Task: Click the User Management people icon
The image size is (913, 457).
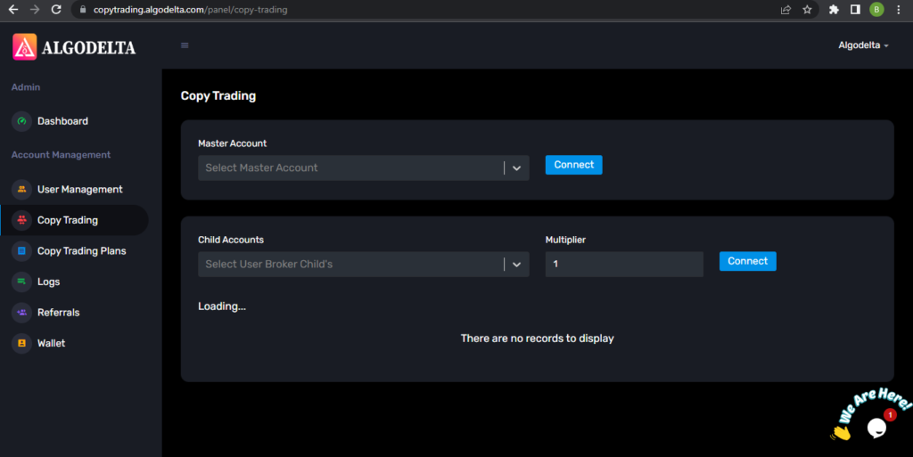Action: click(21, 190)
